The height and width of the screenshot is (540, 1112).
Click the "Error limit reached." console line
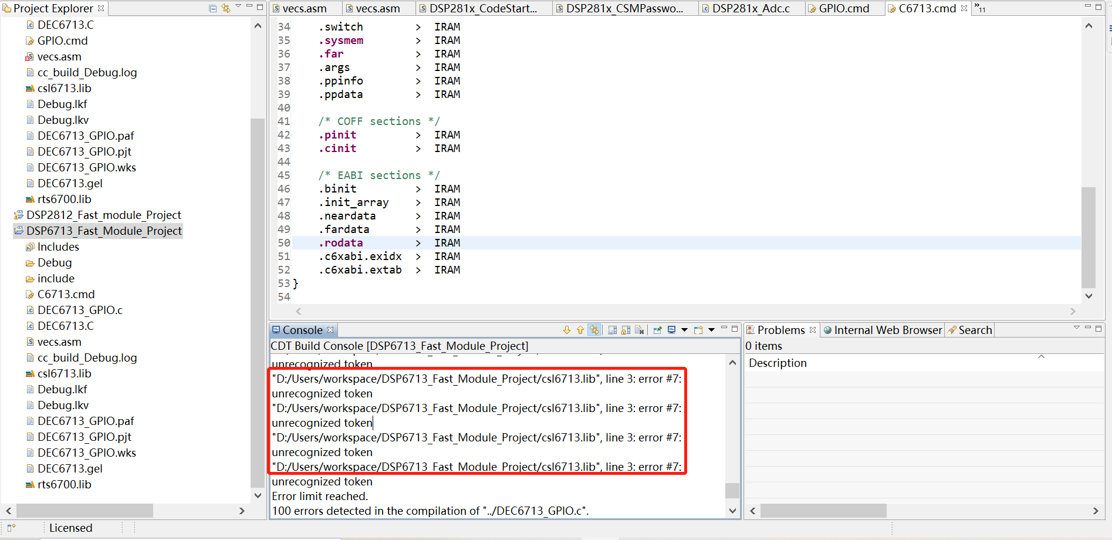(x=320, y=496)
